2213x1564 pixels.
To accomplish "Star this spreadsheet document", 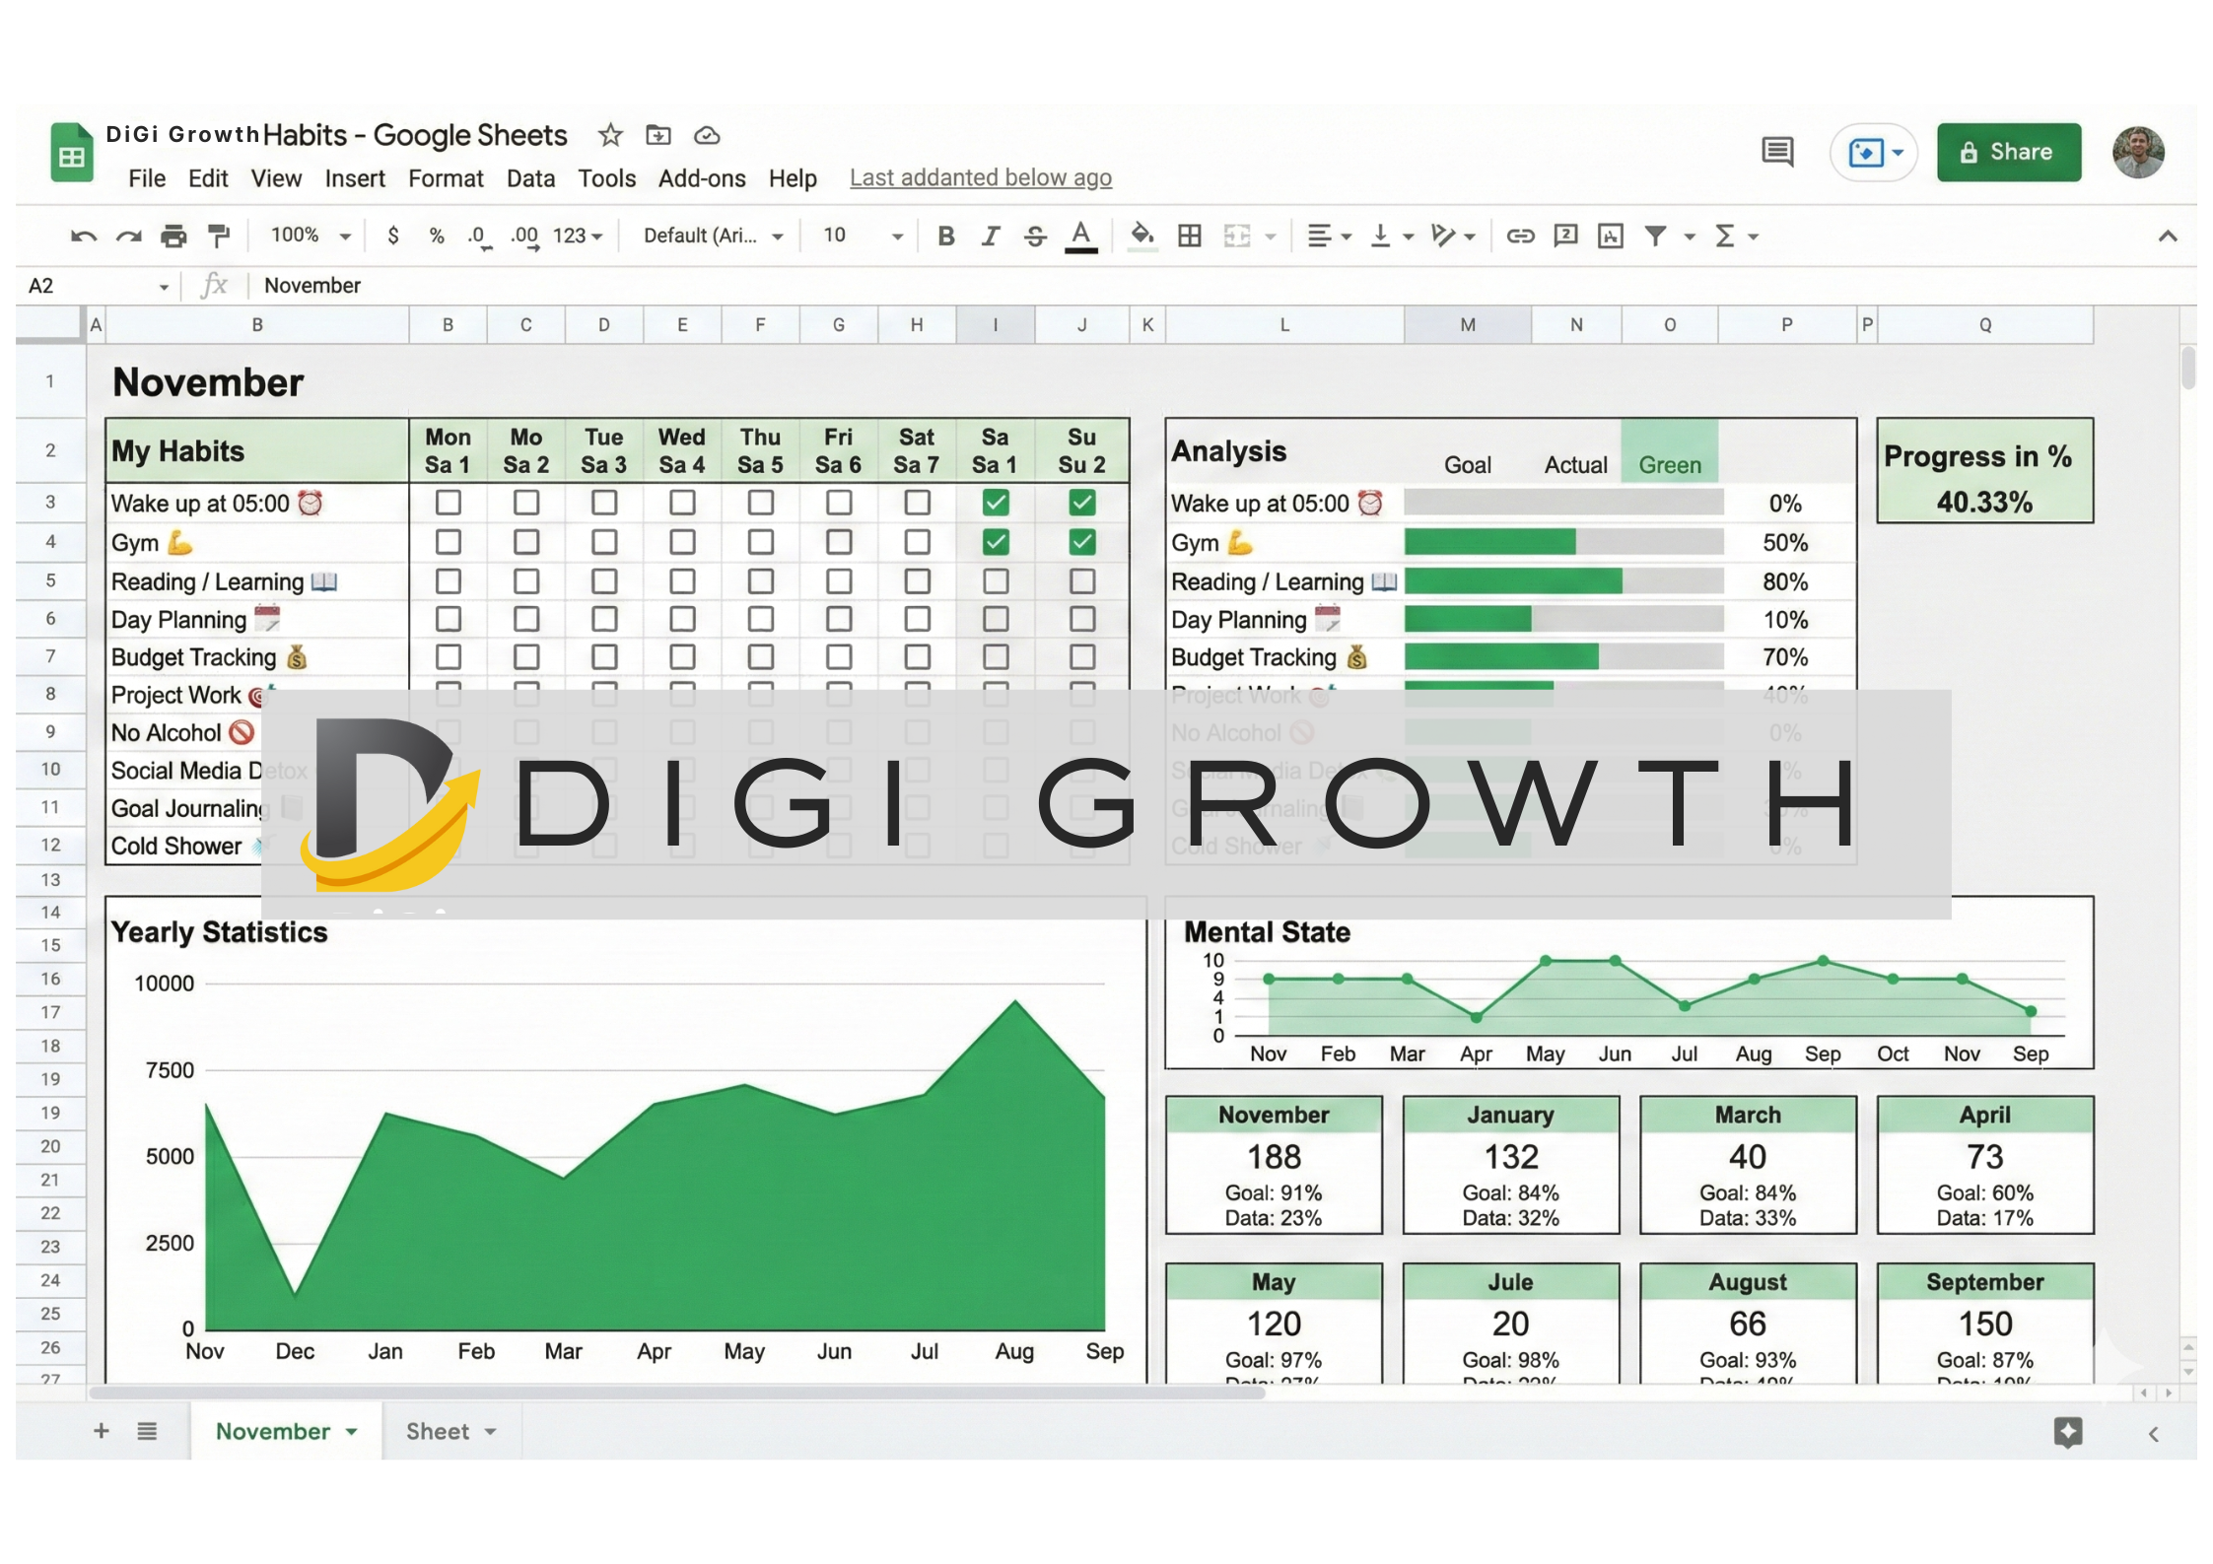I will click(610, 135).
